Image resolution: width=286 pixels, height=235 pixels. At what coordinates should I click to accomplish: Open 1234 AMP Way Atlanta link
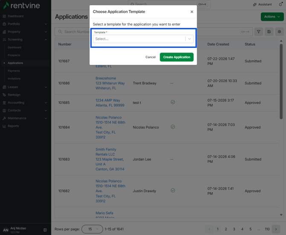(110, 103)
